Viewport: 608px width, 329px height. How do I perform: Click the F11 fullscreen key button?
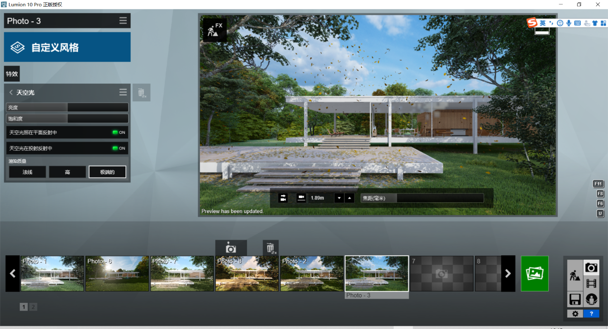click(598, 184)
